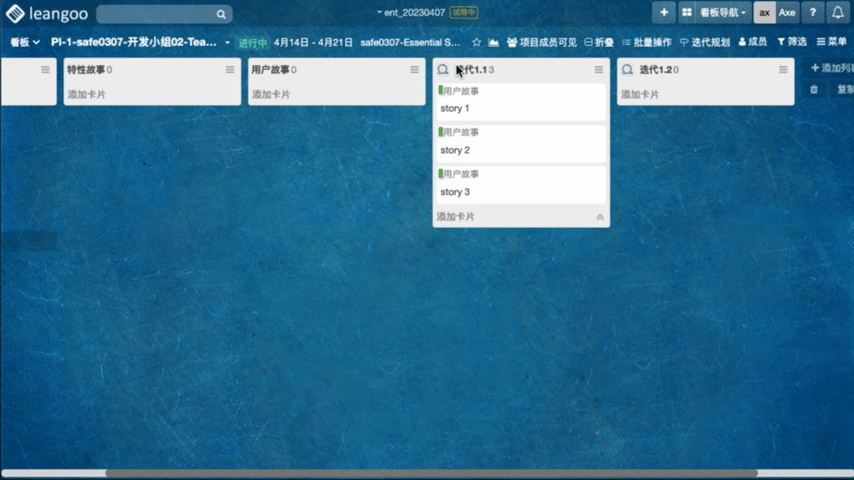Click the trash icon beside lists
The height and width of the screenshot is (480, 854).
coord(814,89)
